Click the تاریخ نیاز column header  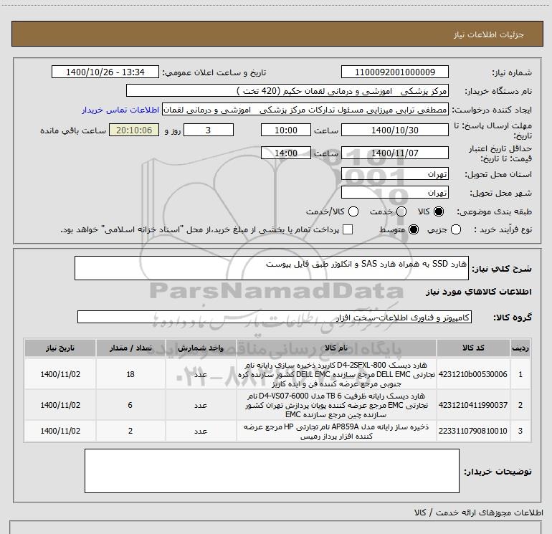60,348
